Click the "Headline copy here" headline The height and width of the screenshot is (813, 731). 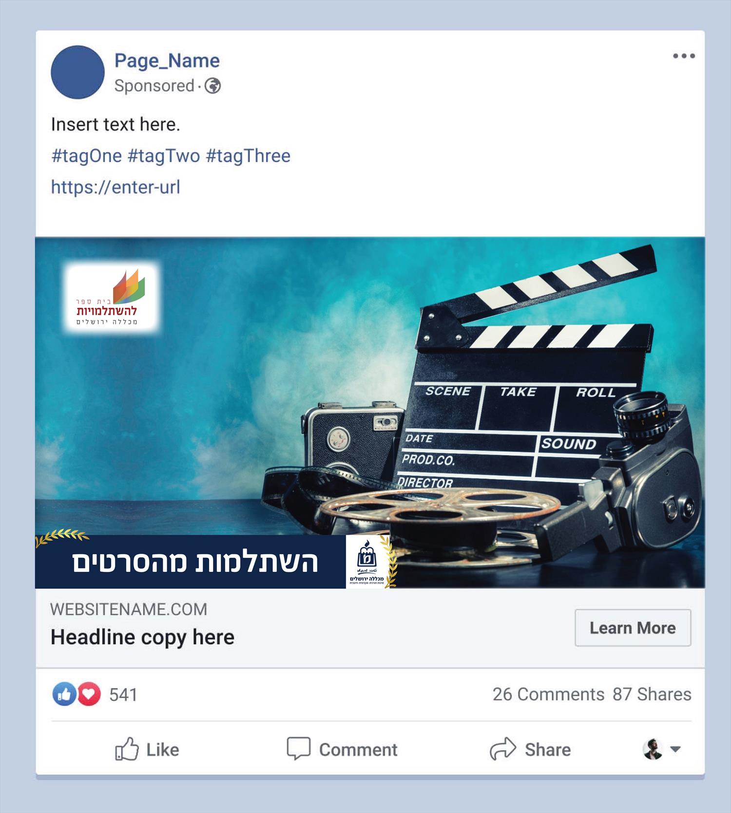142,637
